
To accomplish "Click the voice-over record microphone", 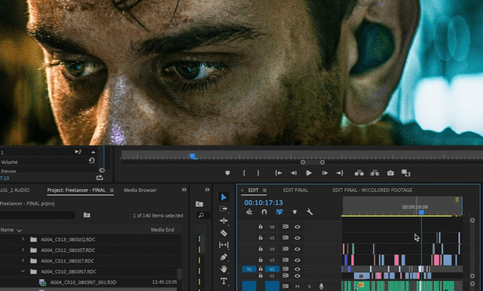I will pos(321,287).
